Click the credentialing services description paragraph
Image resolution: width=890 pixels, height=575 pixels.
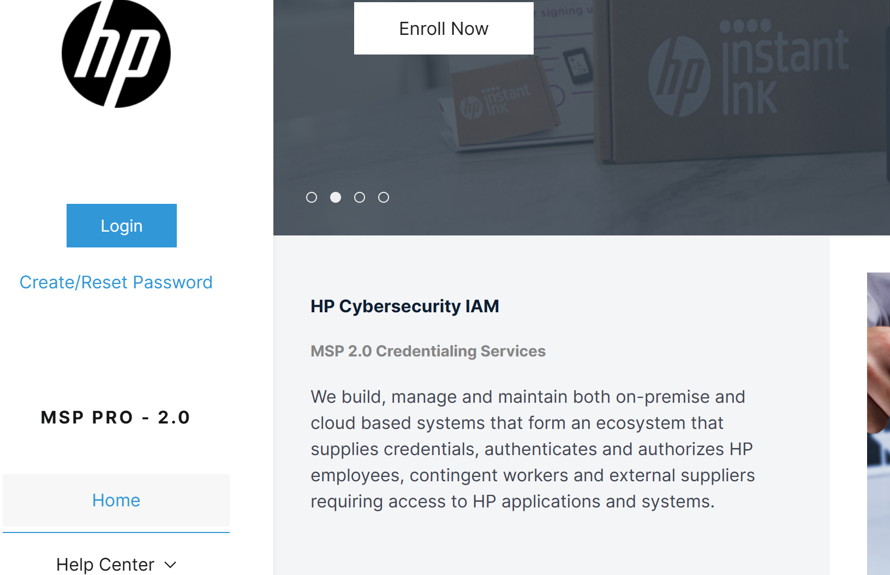(532, 449)
